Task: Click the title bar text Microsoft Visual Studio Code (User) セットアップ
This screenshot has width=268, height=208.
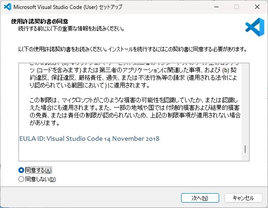Action: coord(68,7)
